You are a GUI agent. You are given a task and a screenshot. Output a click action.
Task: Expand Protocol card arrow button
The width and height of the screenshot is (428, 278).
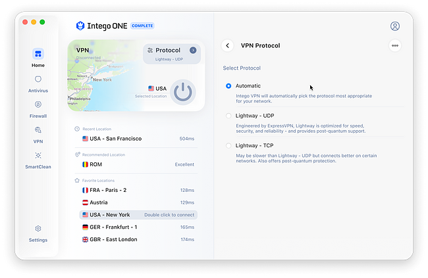pos(193,50)
